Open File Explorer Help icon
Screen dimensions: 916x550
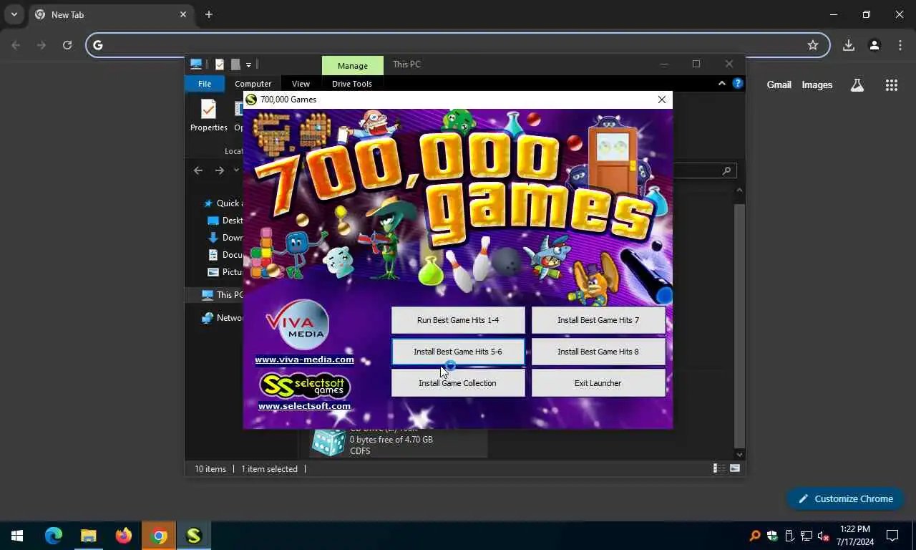738,84
